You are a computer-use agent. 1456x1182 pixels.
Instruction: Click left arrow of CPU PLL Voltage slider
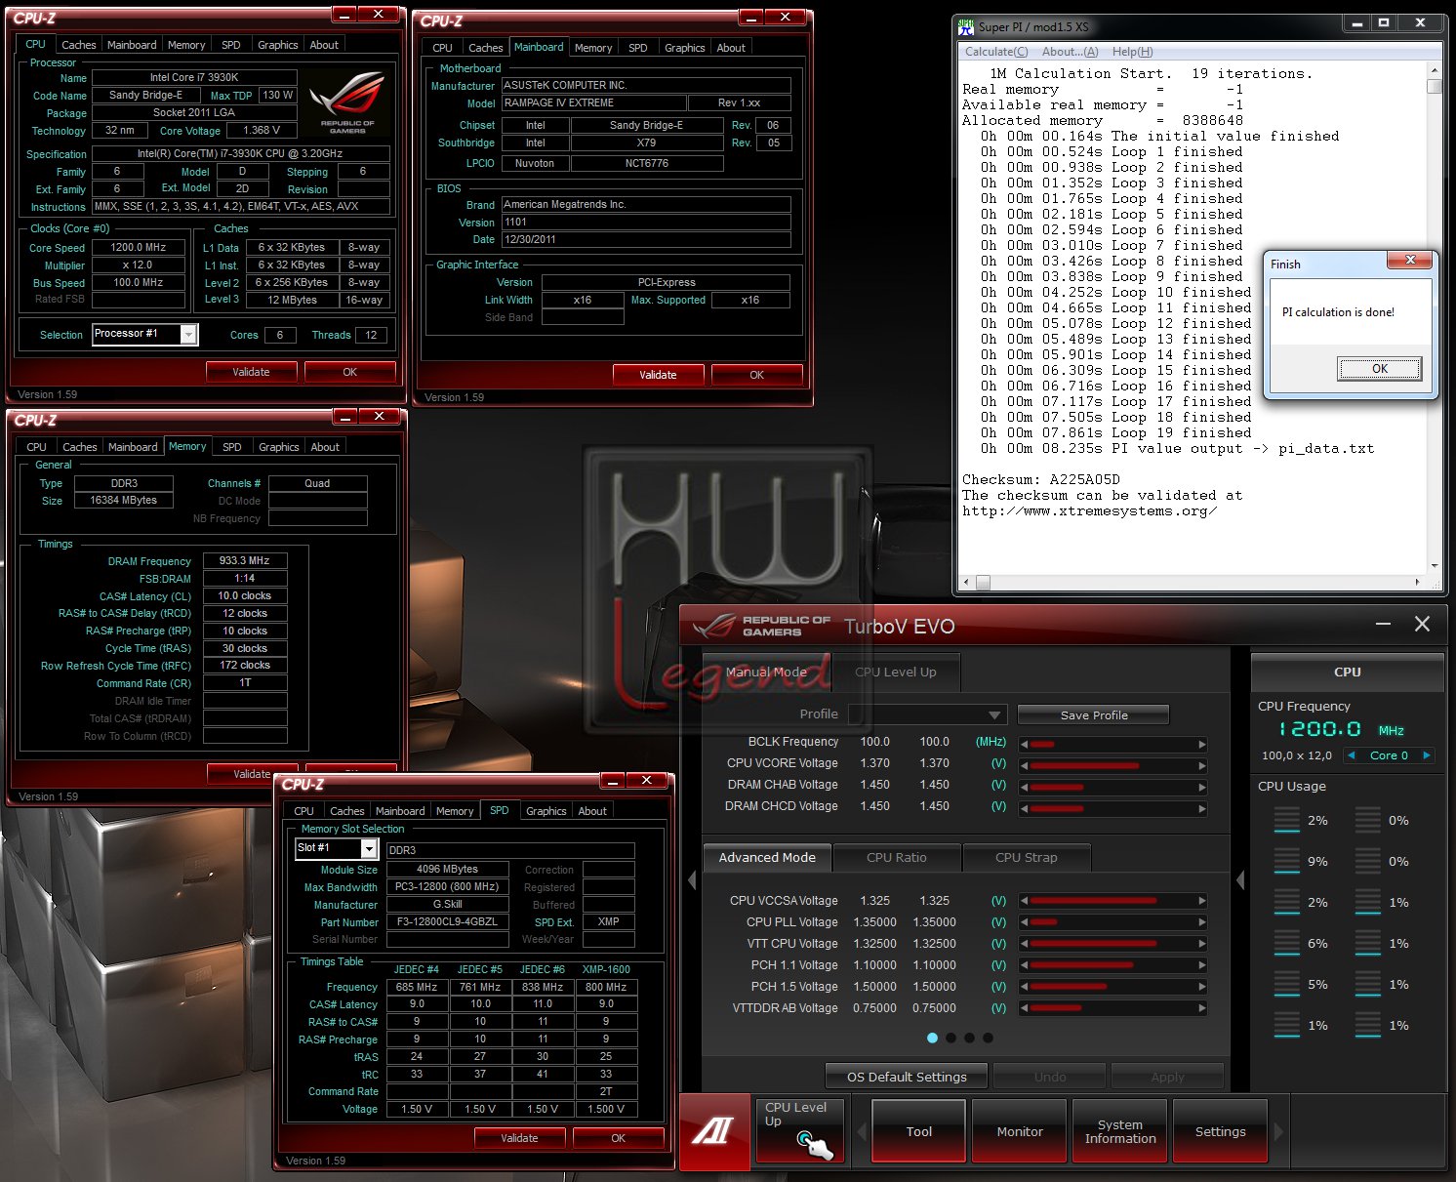[1024, 922]
